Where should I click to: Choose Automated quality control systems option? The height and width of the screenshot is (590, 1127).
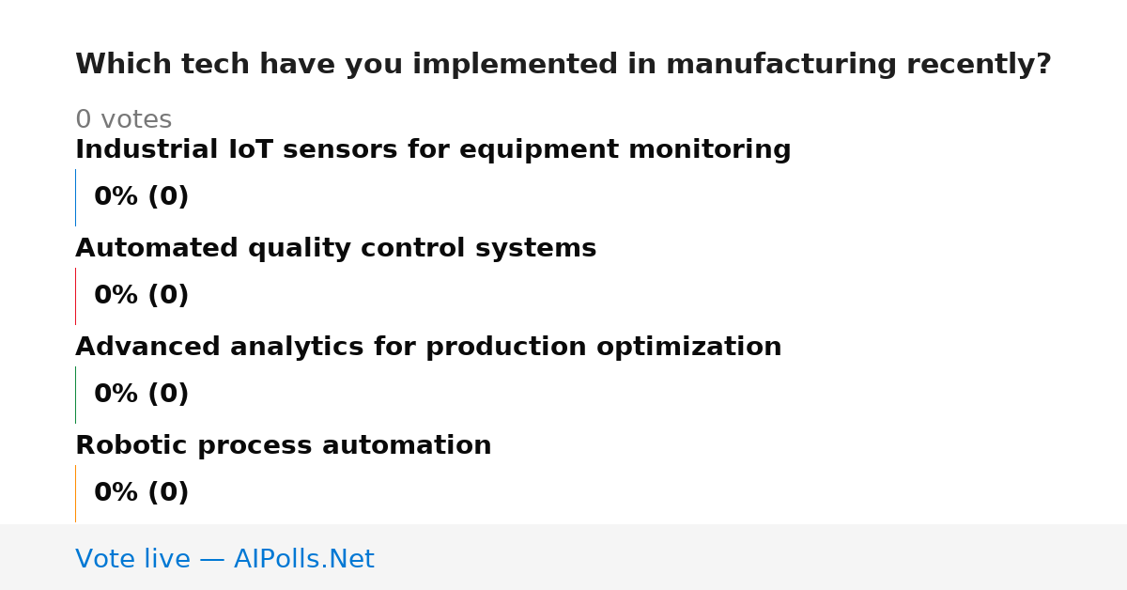(x=335, y=249)
